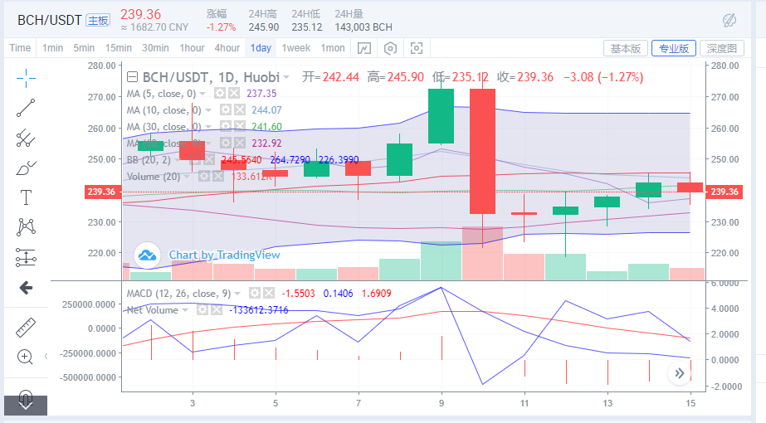Toggle the crossed-out icon at top right
Screen dimensions: 766x423
pyautogui.click(x=729, y=21)
